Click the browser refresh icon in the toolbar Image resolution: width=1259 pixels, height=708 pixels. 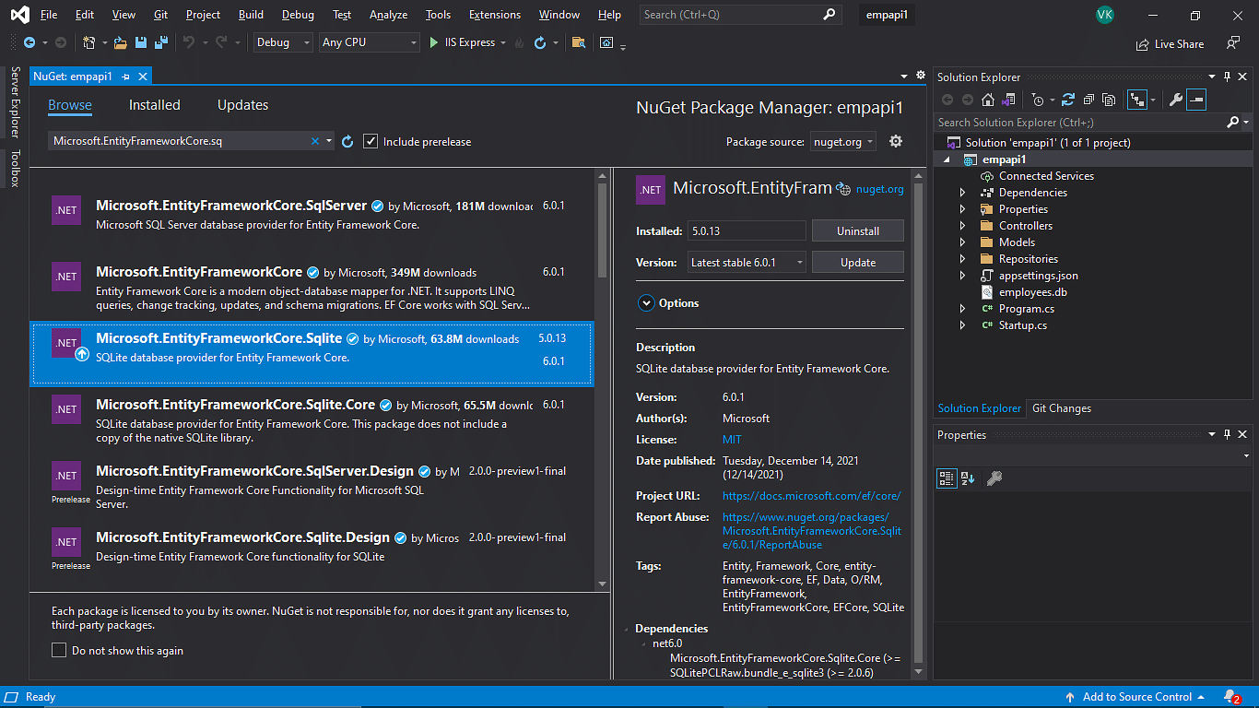pos(540,42)
